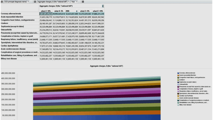Select the Biliary tract disease row header

click(x=20, y=59)
